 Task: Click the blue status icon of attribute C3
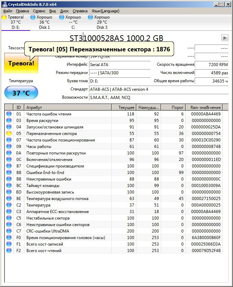[9, 211]
